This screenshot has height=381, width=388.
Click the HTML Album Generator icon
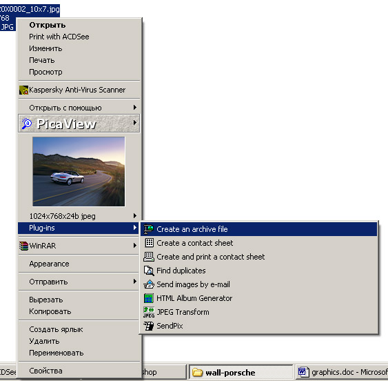(x=149, y=298)
